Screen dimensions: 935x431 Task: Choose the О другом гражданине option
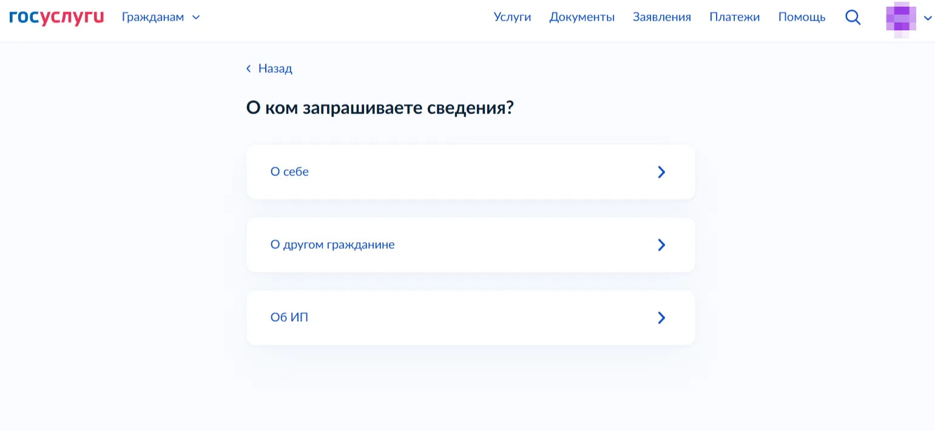click(x=332, y=245)
